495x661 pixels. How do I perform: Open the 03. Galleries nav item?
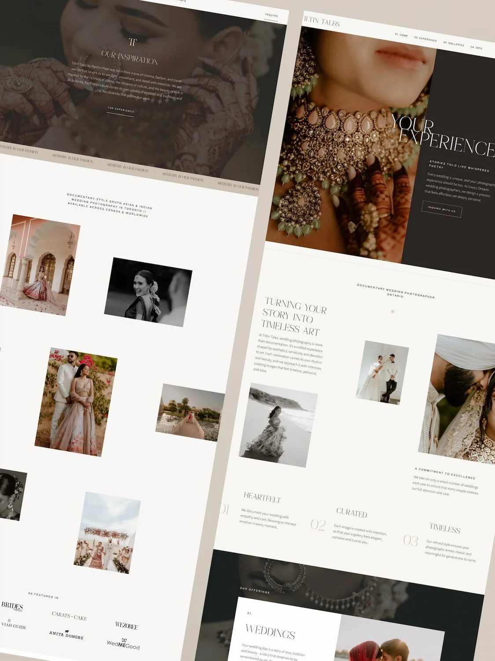[454, 44]
